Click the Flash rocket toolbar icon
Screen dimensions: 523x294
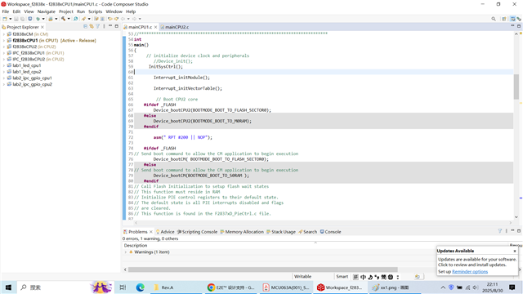(83, 19)
